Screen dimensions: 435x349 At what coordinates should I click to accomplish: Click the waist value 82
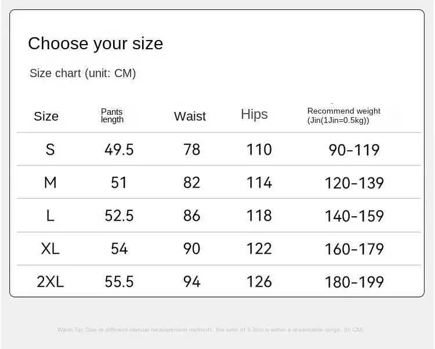pyautogui.click(x=191, y=183)
